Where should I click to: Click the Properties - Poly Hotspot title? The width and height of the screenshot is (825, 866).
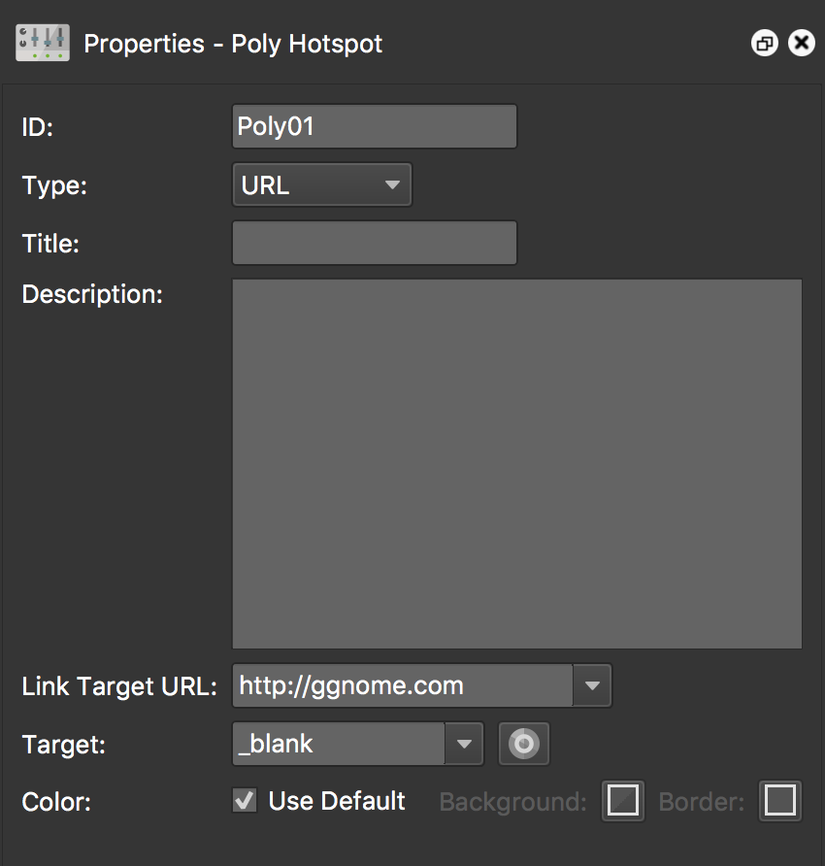click(233, 45)
